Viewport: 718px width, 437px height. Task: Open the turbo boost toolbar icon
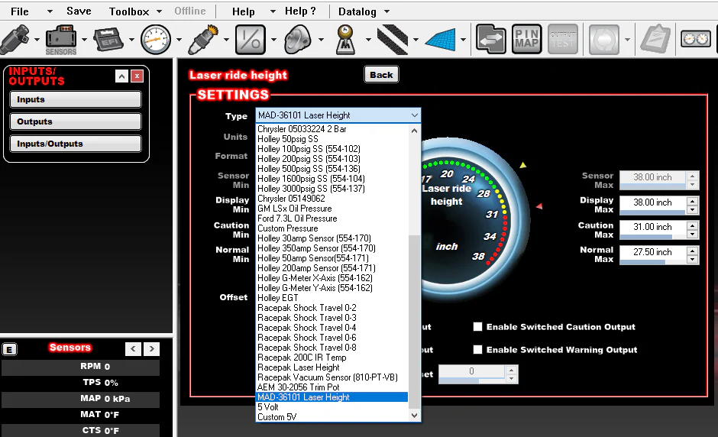coord(298,40)
